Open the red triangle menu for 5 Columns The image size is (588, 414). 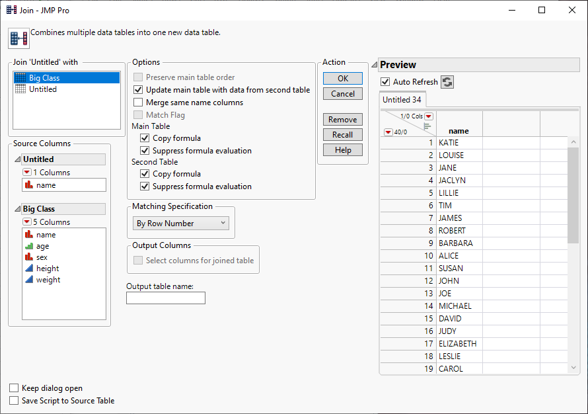click(x=27, y=222)
